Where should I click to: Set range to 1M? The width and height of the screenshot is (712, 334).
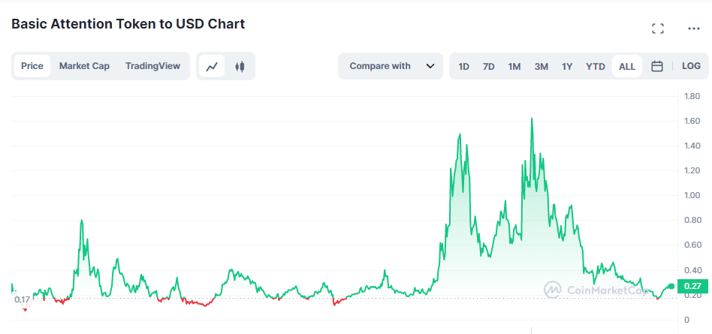514,67
